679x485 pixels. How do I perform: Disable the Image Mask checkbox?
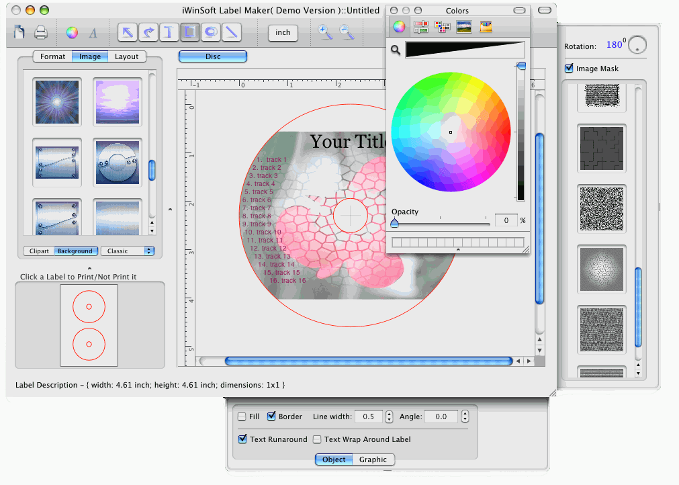click(570, 69)
